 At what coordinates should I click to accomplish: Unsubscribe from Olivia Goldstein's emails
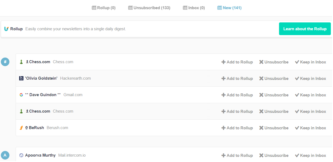tap(274, 78)
